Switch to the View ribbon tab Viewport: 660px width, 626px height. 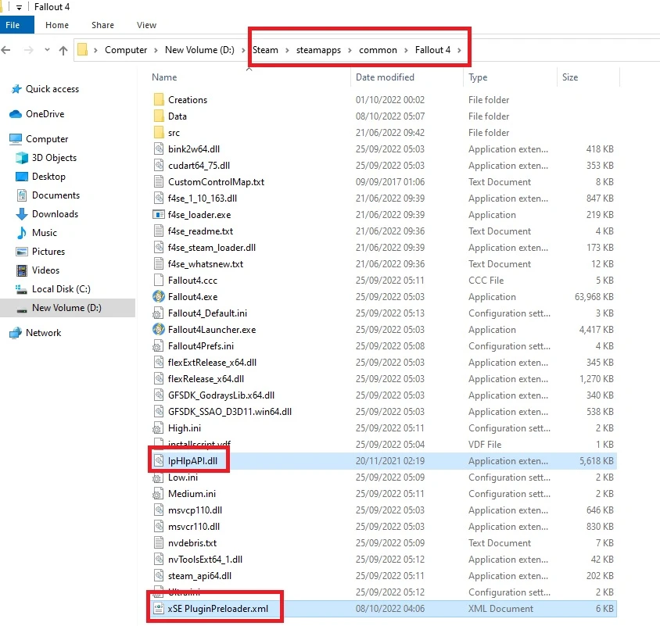pos(146,25)
